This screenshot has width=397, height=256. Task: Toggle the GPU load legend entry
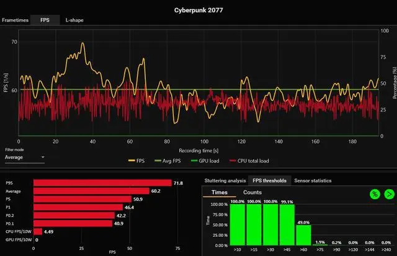(205, 161)
